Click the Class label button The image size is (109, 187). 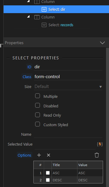coord(27,77)
